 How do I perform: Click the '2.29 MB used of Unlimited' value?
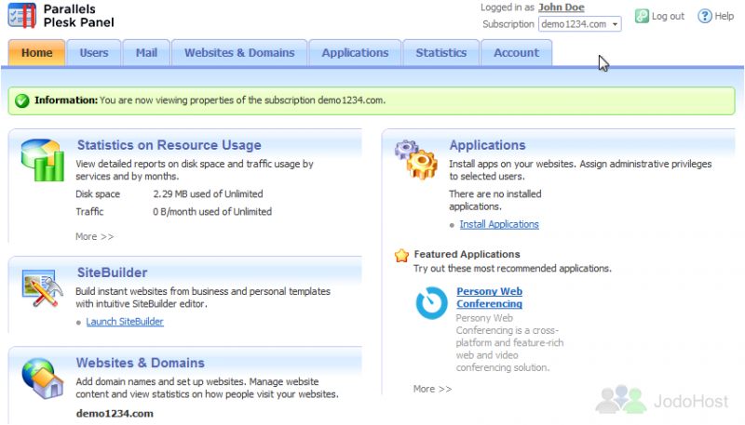tap(208, 194)
